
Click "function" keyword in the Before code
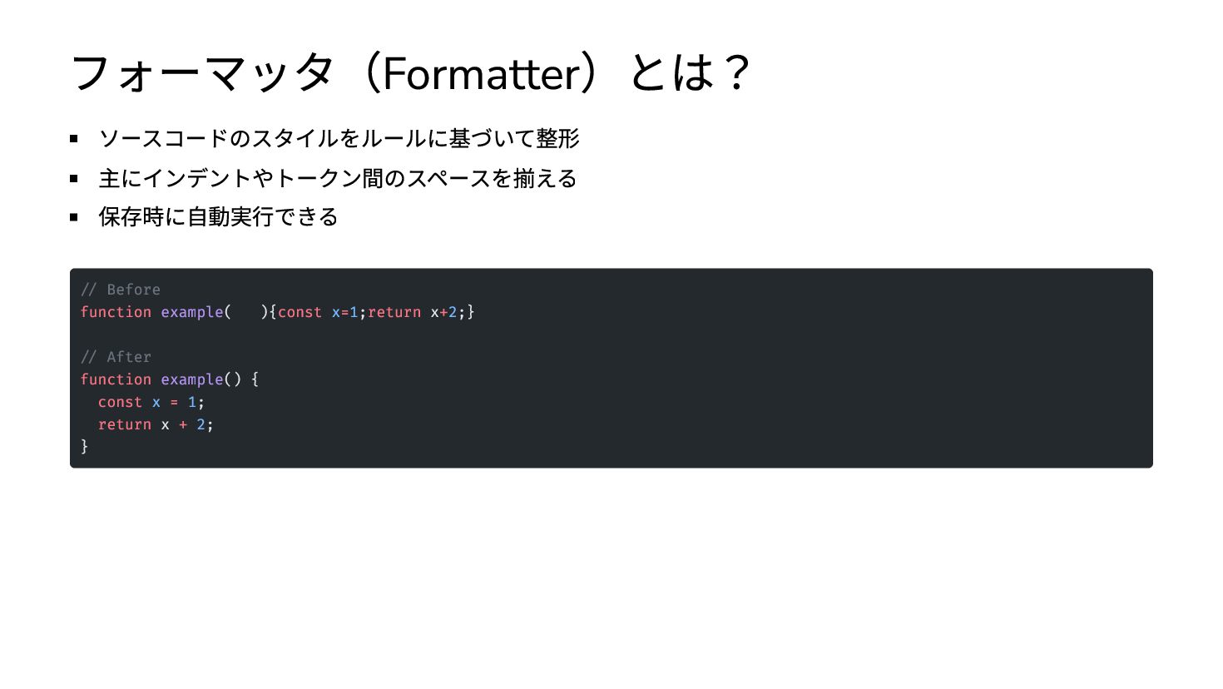pyautogui.click(x=116, y=312)
